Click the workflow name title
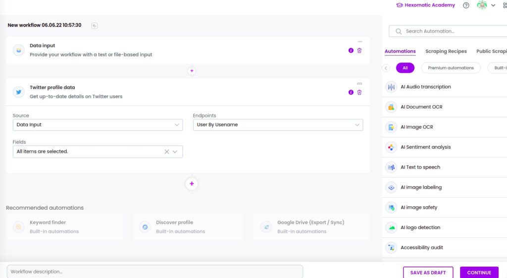The height and width of the screenshot is (278, 507). (x=44, y=25)
